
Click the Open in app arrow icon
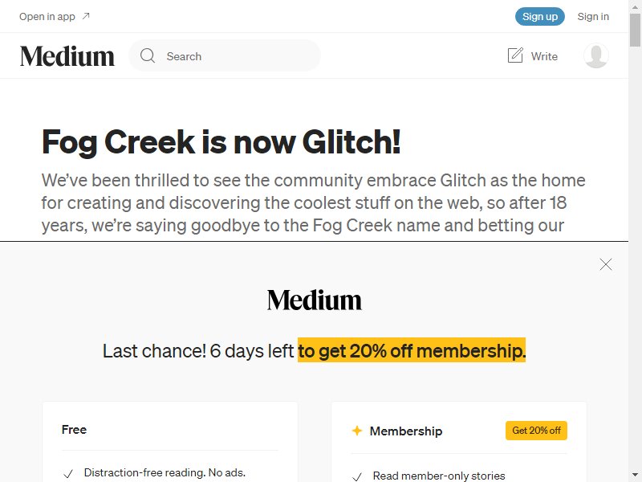[x=86, y=16]
